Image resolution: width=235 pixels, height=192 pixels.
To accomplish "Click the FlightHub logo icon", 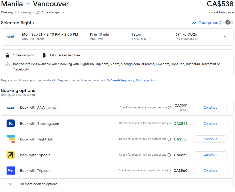I will (11, 139).
